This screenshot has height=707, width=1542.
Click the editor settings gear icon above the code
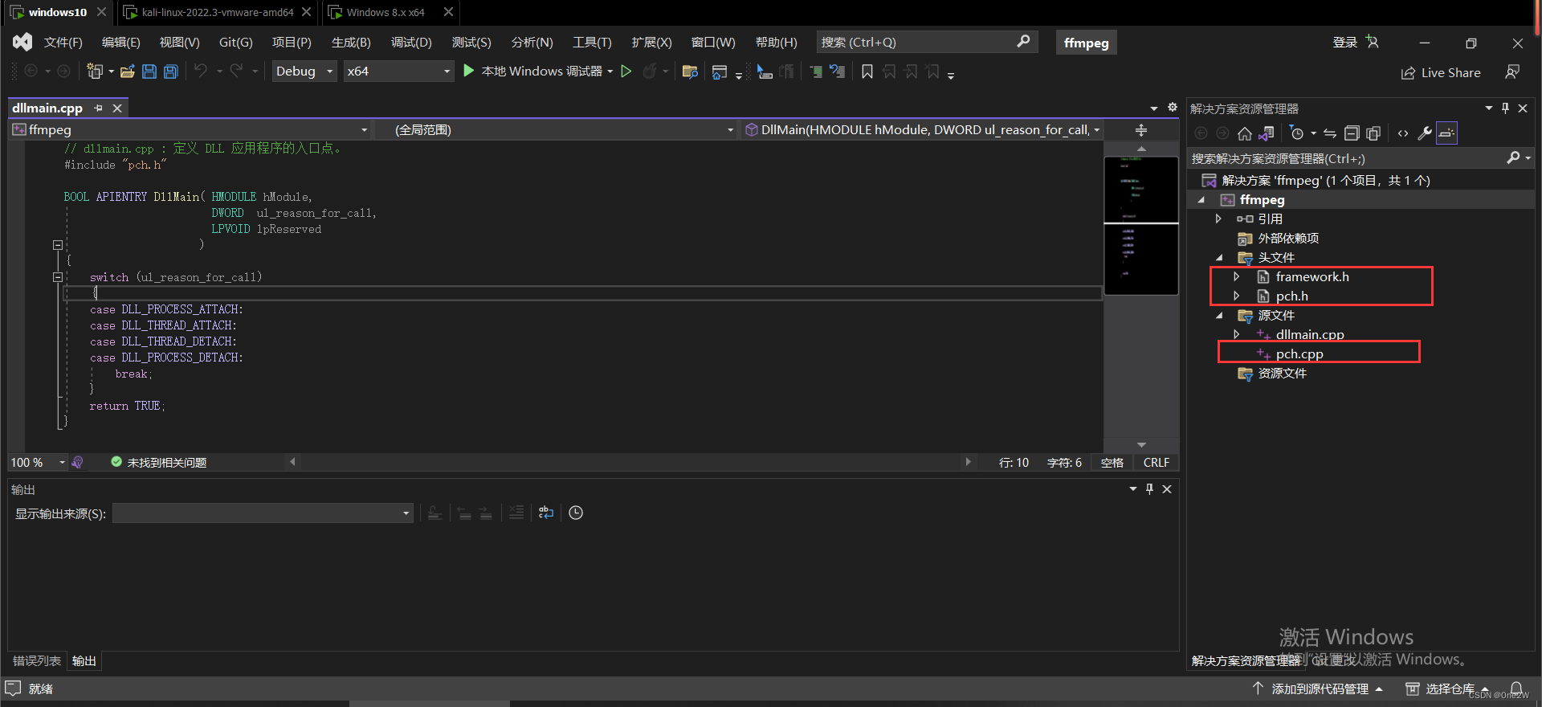(x=1173, y=108)
